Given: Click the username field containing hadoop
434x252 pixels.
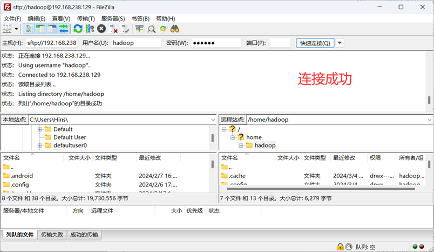Looking at the screenshot, I should (136, 43).
